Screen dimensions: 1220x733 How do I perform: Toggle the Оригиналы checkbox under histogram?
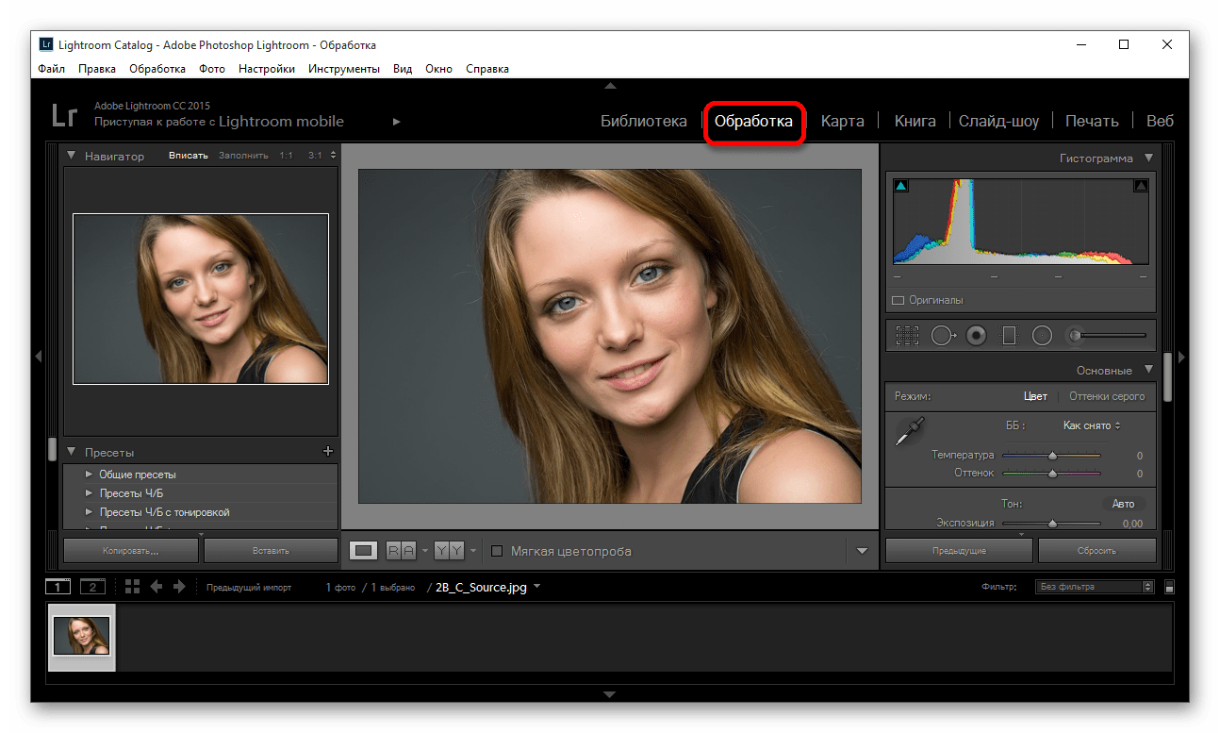[898, 300]
